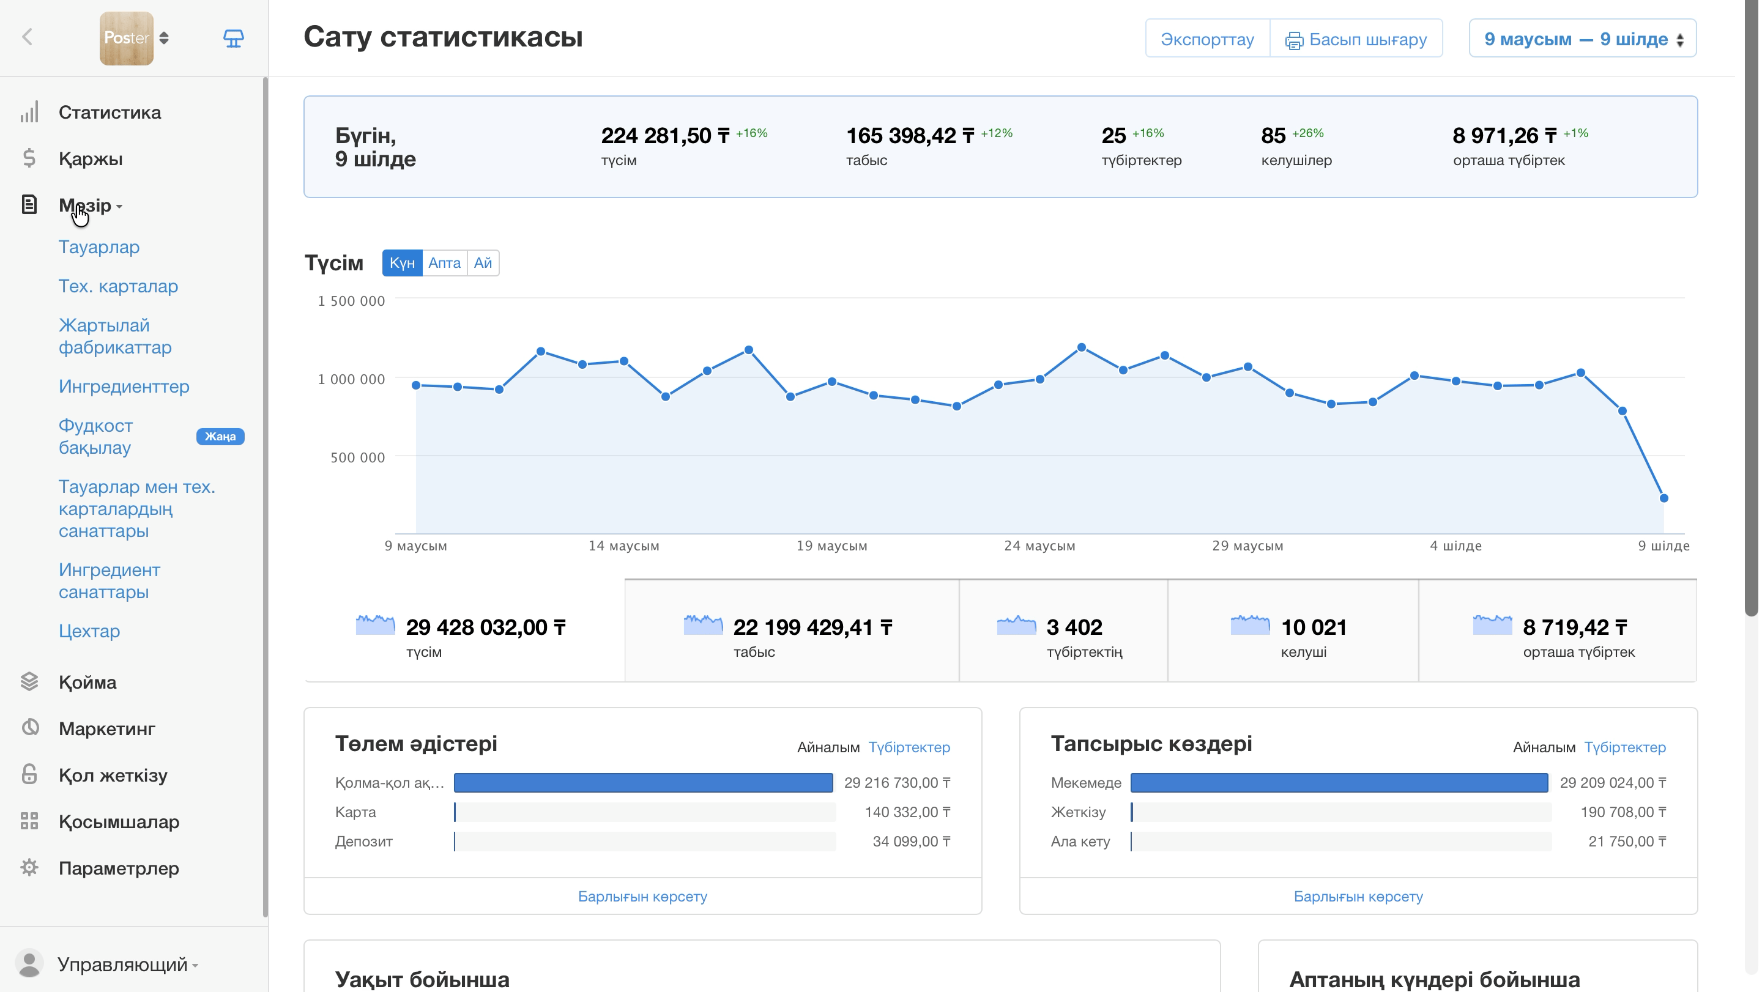Select the орташа түбіртек 8 719,42 ₸ tab
This screenshot has height=992, width=1762.
click(x=1558, y=631)
